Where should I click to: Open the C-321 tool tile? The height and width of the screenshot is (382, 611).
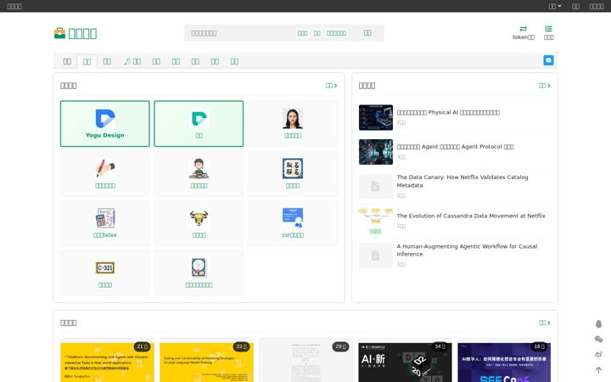pos(105,272)
